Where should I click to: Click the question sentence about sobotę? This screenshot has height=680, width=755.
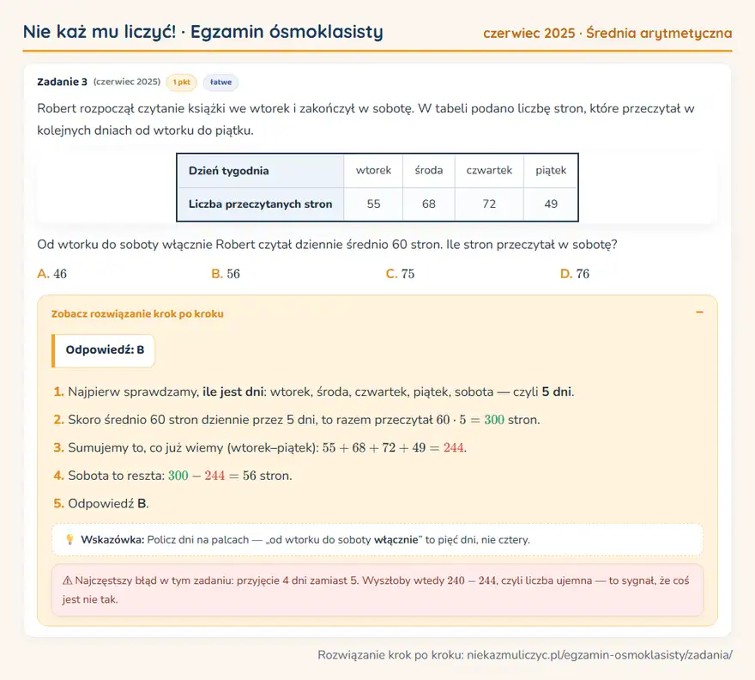(x=327, y=245)
